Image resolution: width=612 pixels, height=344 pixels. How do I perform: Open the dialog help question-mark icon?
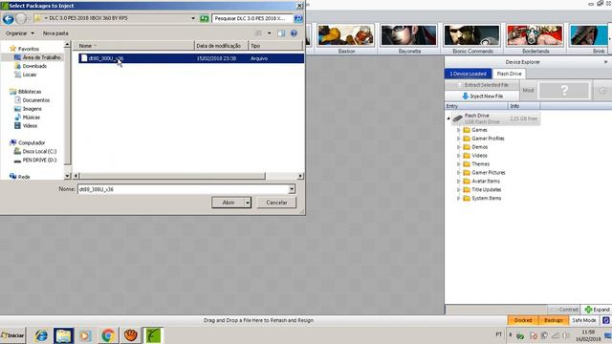click(x=294, y=33)
